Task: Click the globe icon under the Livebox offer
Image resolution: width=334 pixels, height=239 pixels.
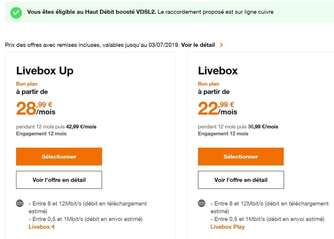Action: click(202, 203)
